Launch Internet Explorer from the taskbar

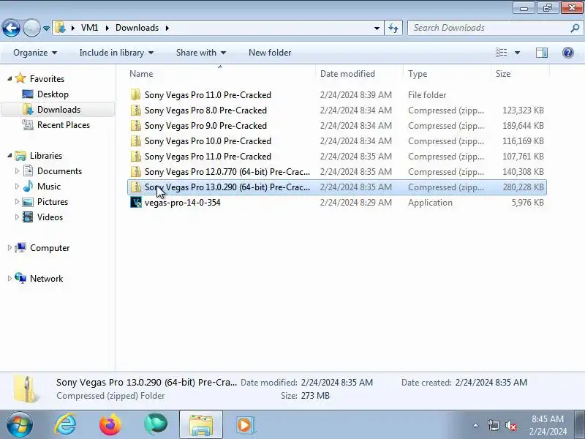coord(65,424)
